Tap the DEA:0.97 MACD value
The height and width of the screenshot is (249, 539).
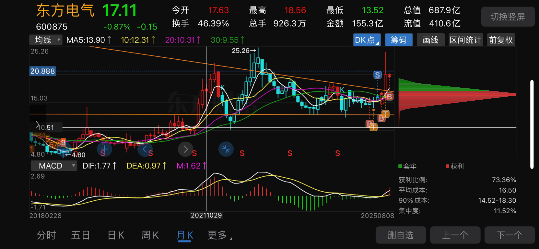(147, 166)
